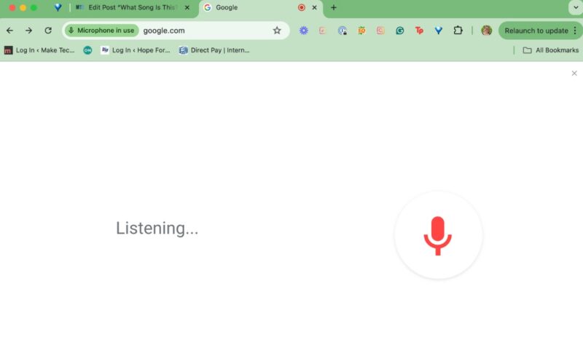Open Log In ‹ Hope For... bookmark

click(136, 50)
